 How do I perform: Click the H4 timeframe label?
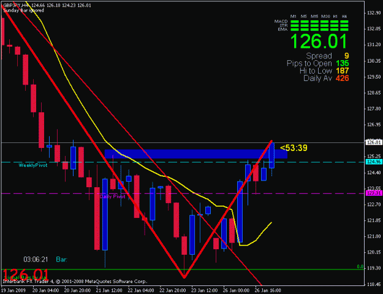pyautogui.click(x=344, y=17)
